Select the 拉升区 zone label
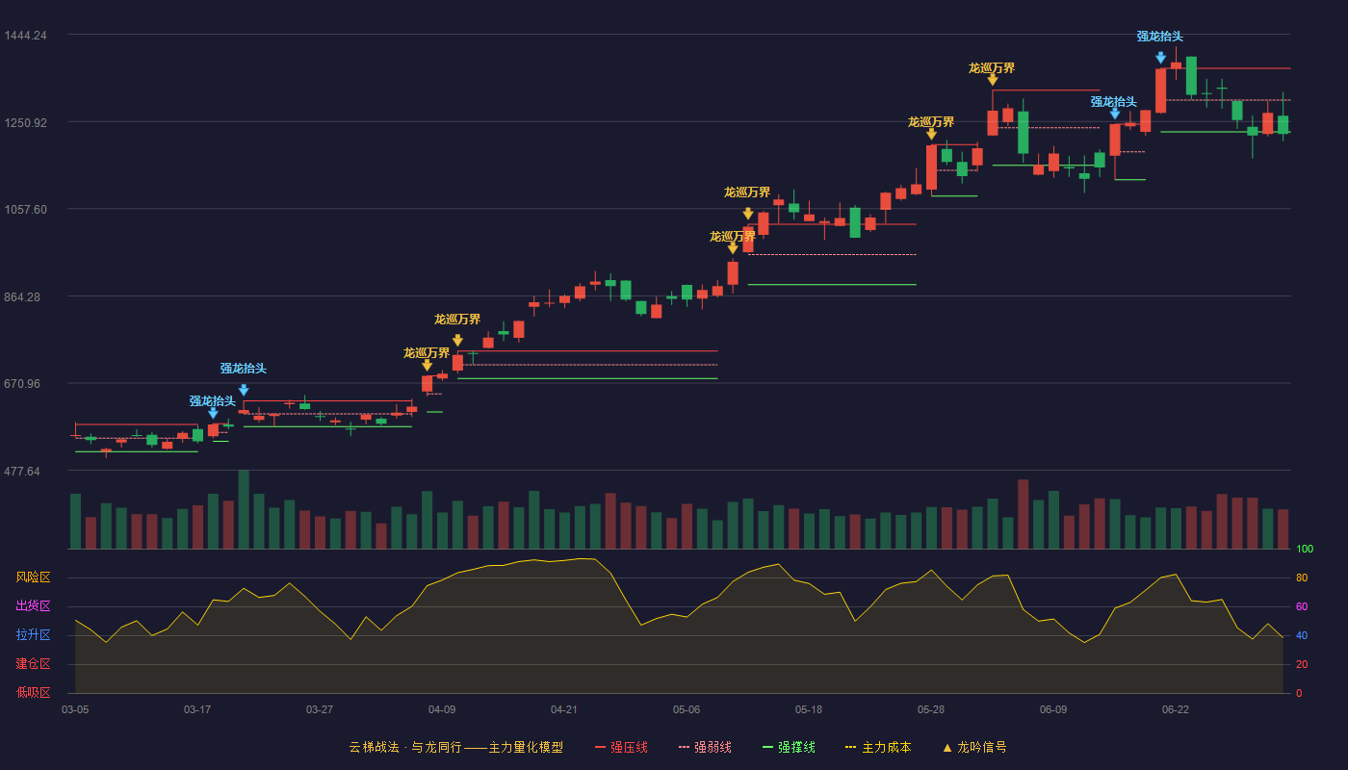Image resolution: width=1348 pixels, height=770 pixels. tap(34, 635)
